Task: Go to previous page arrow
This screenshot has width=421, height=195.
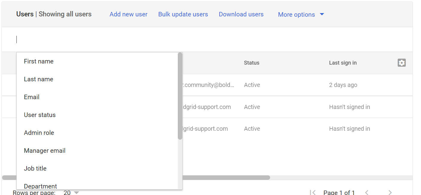Action: pos(367,193)
